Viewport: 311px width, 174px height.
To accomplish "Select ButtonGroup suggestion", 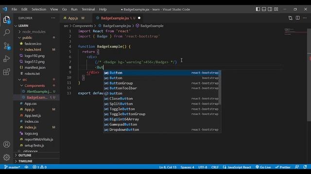I will point(161,83).
